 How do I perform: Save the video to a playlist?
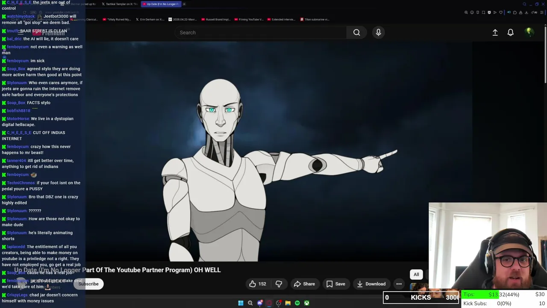(x=336, y=284)
